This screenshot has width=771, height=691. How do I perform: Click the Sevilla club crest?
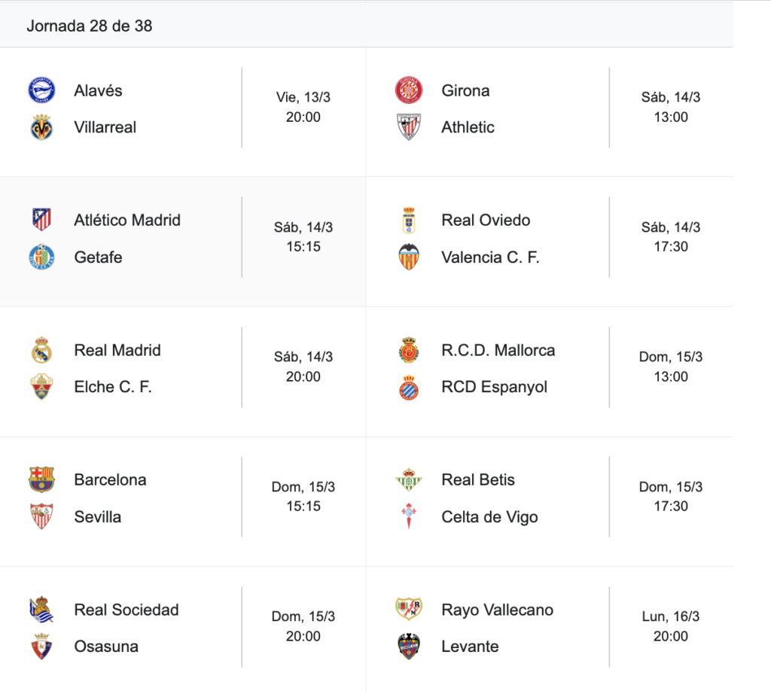click(41, 516)
